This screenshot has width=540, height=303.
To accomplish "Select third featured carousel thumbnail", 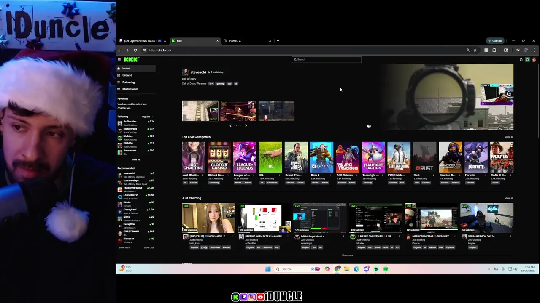I will [x=276, y=111].
